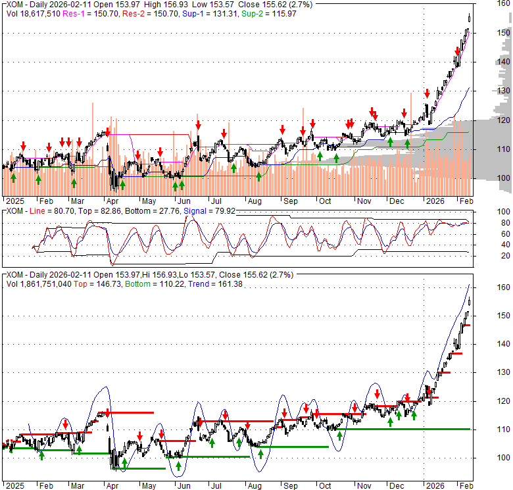Select the 'Vol 18,617,510' volume reading

34,14
